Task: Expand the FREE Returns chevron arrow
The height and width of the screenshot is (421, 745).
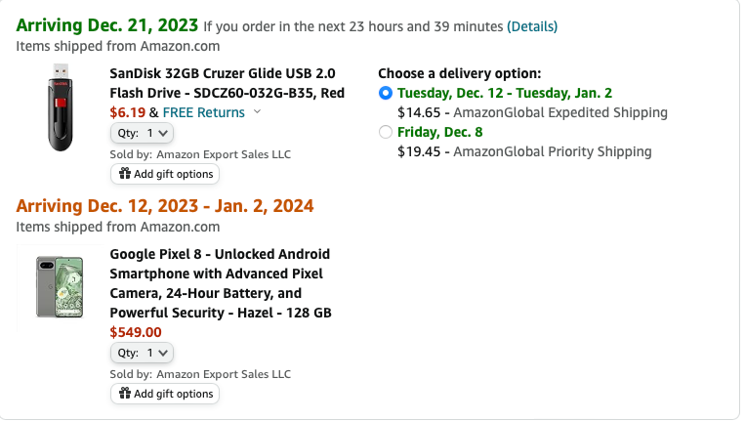Action: [x=257, y=111]
